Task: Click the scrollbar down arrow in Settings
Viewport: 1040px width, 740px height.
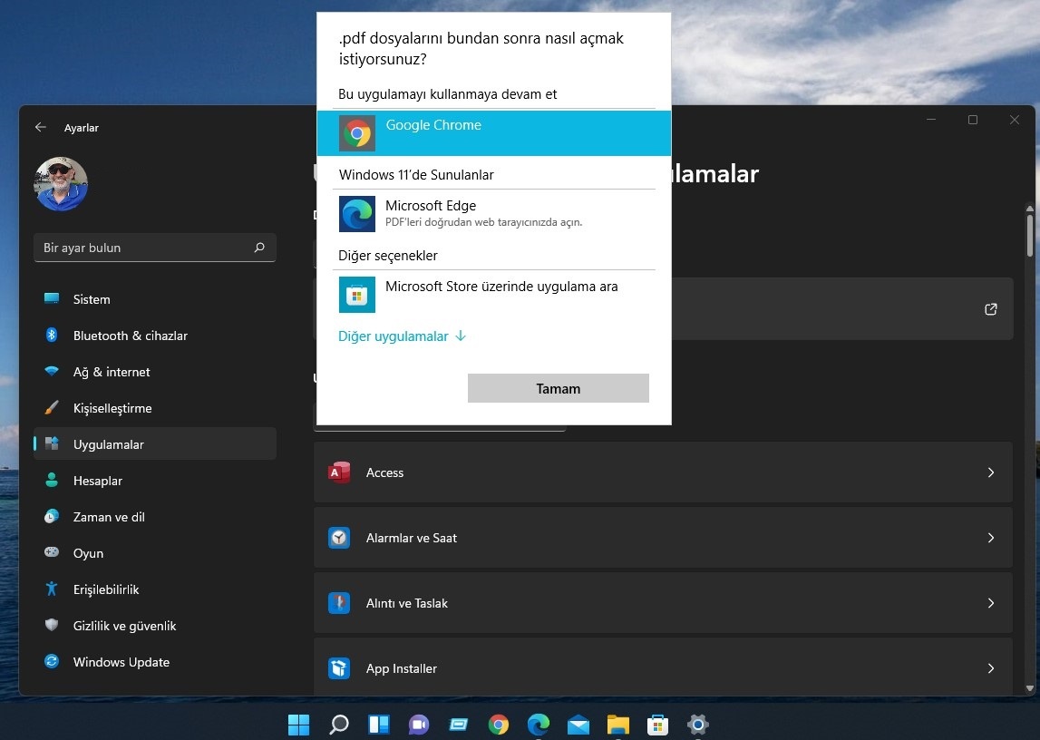Action: tap(1030, 688)
